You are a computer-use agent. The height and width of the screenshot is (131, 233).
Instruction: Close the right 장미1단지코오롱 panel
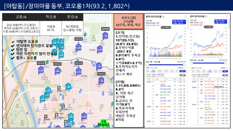click(x=227, y=16)
